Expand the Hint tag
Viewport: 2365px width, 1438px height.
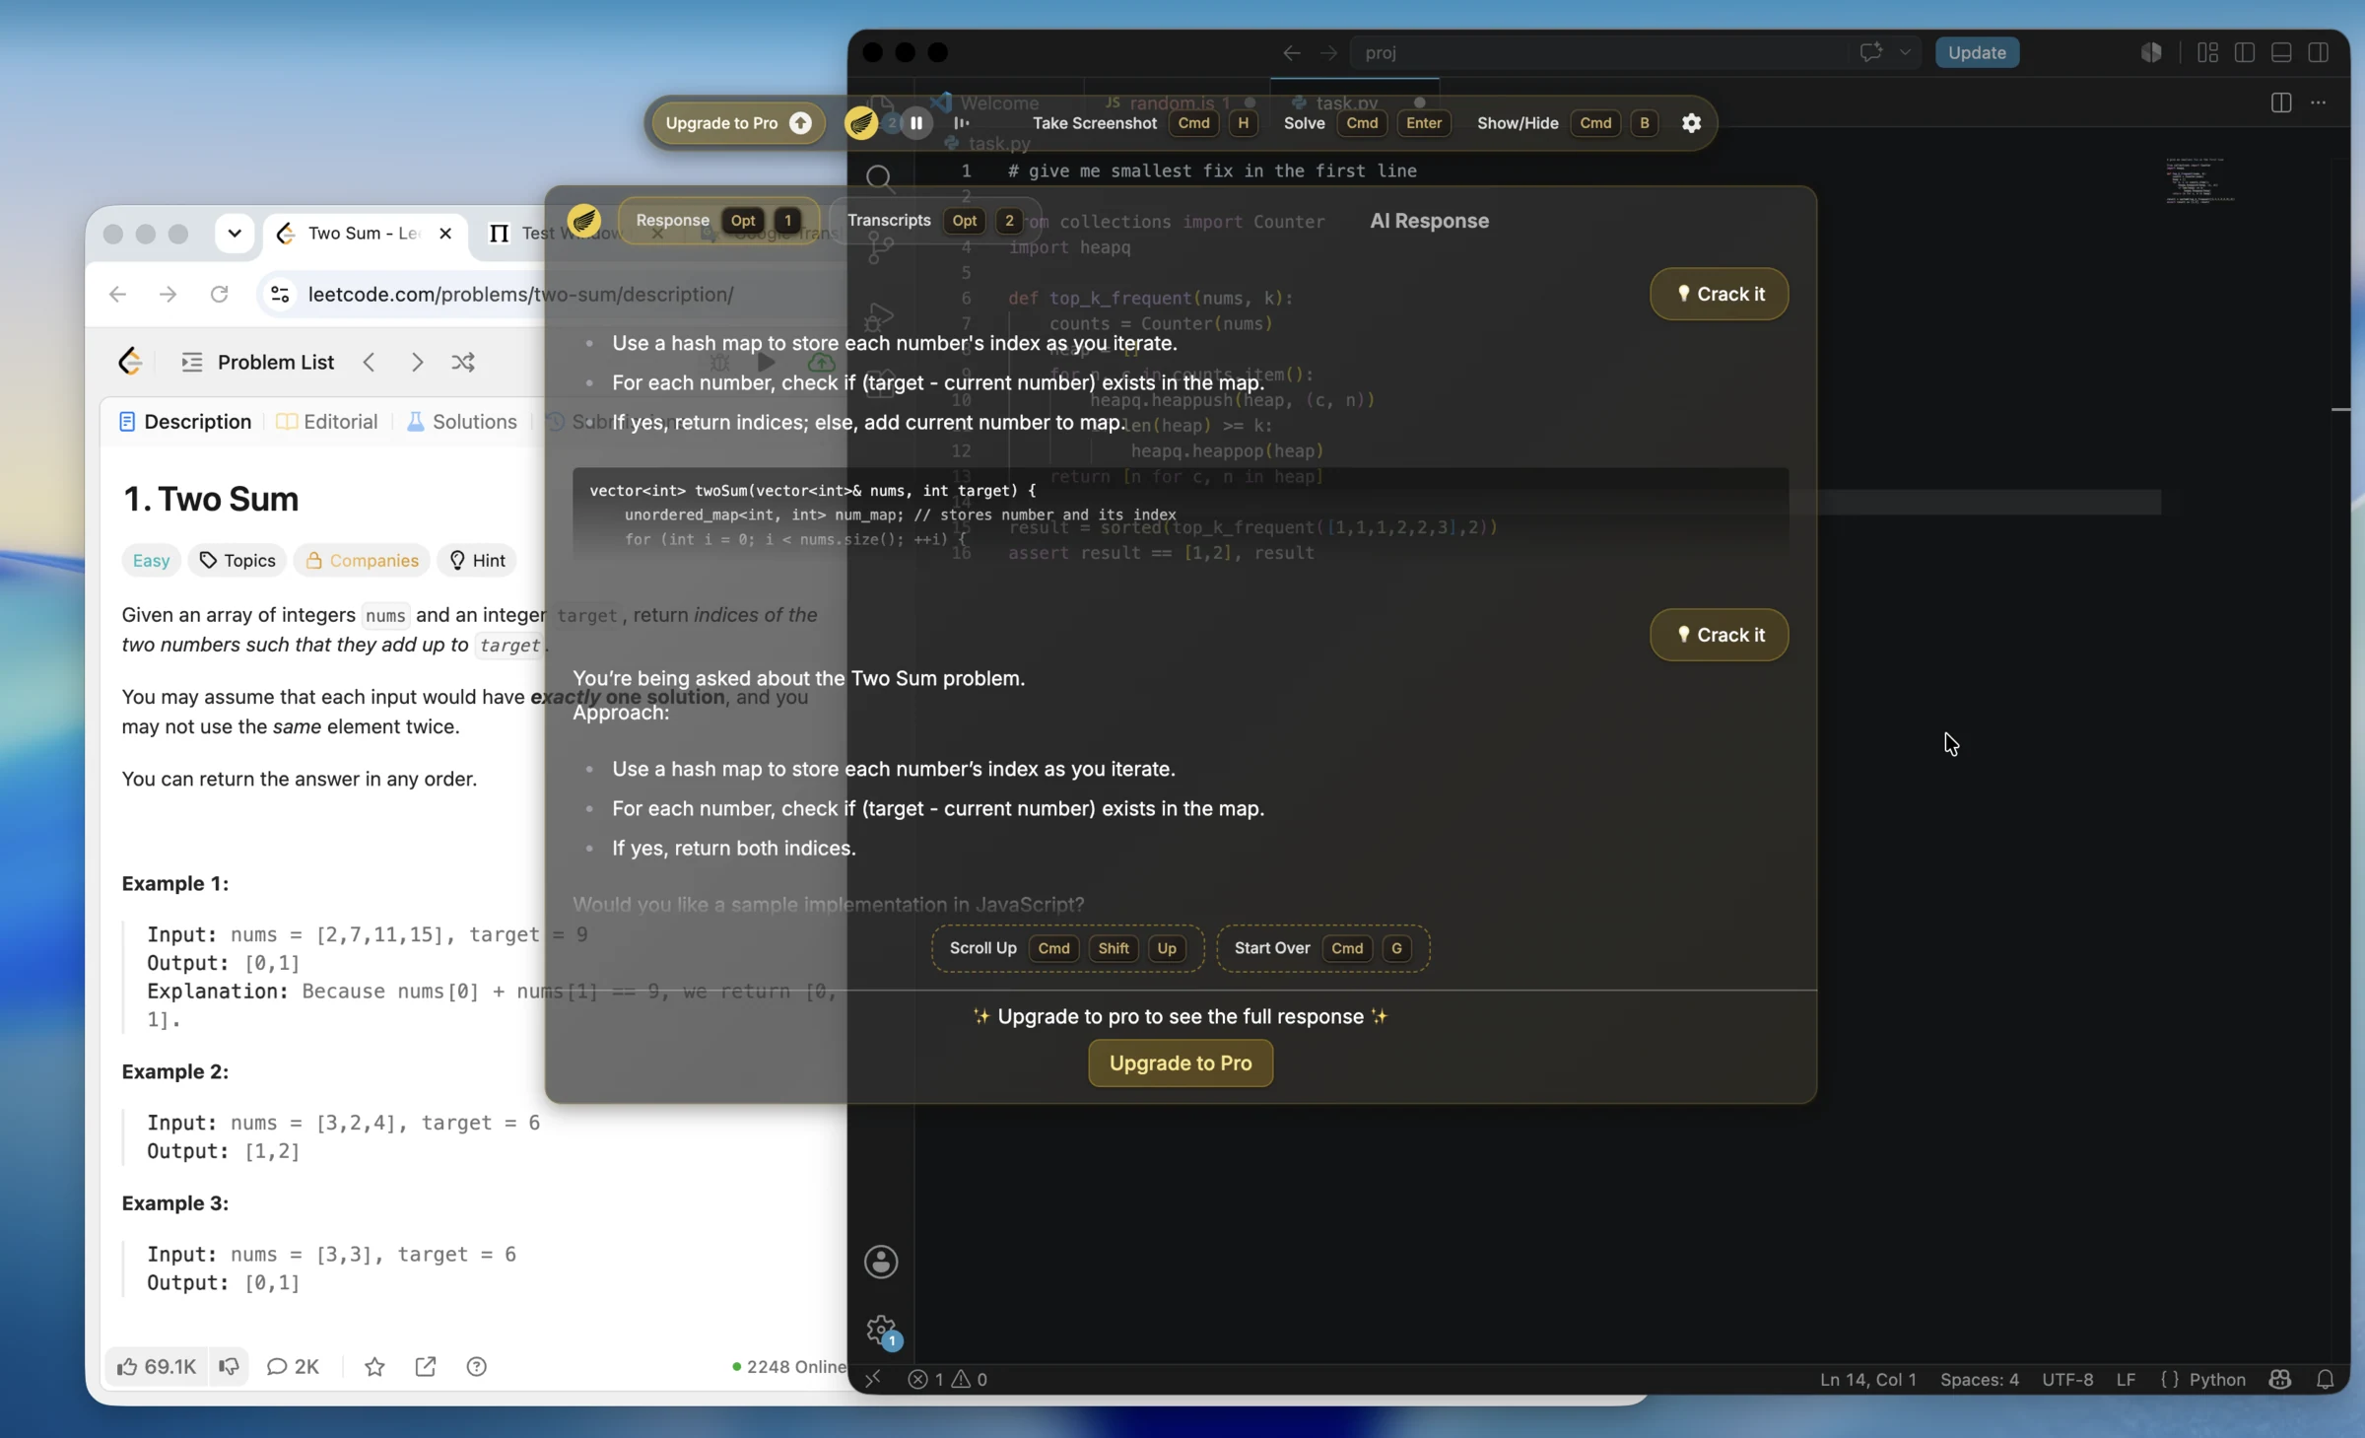(477, 560)
